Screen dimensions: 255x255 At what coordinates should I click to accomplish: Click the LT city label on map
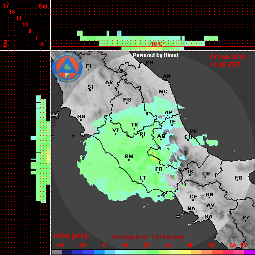click(143, 178)
